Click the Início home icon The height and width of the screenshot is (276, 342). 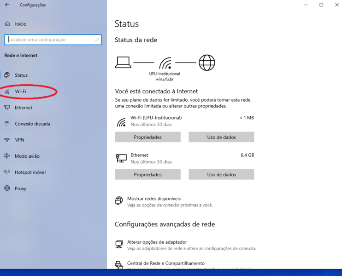tap(7, 24)
